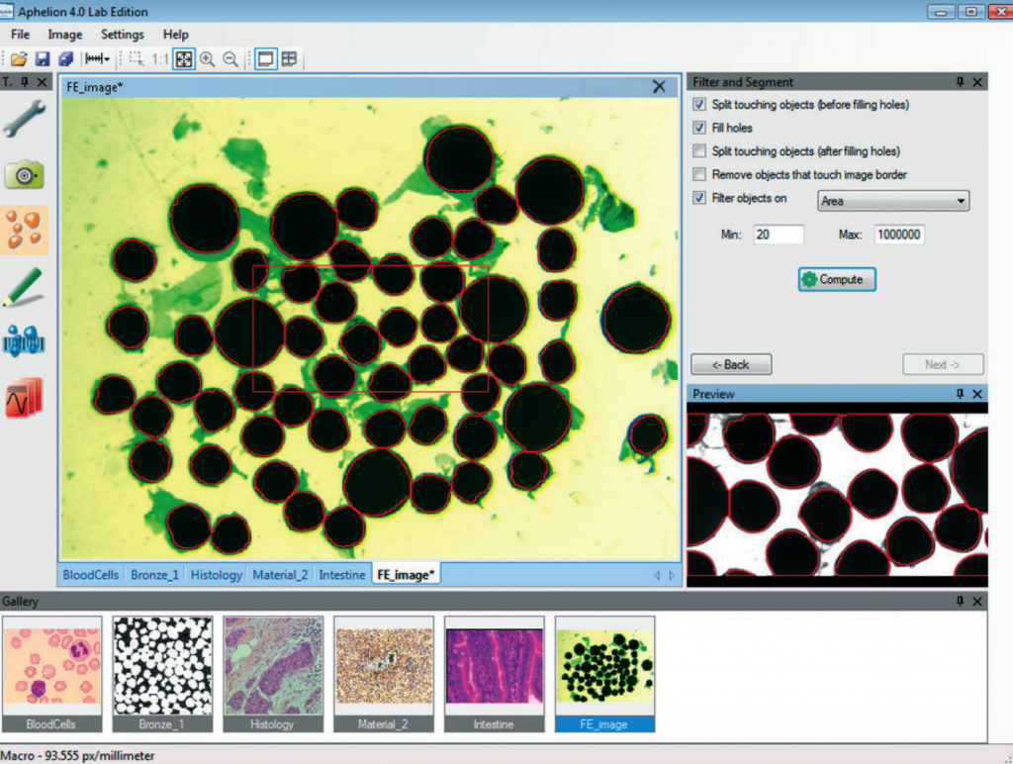Screen dimensions: 1013x764
Task: Switch to single image view layout
Action: click(265, 59)
